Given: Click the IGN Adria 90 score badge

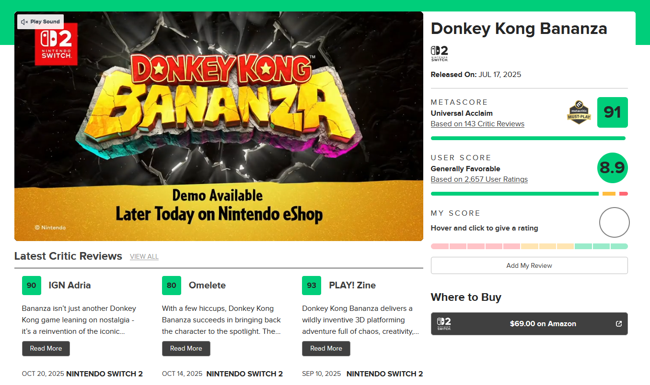Looking at the screenshot, I should click(x=32, y=286).
